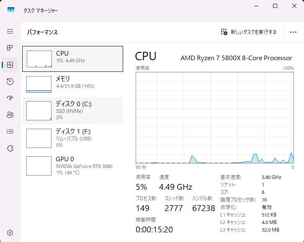Viewport: 304px width, 242px height.
Task: Open the Details list page icon
Action: pos(10,131)
